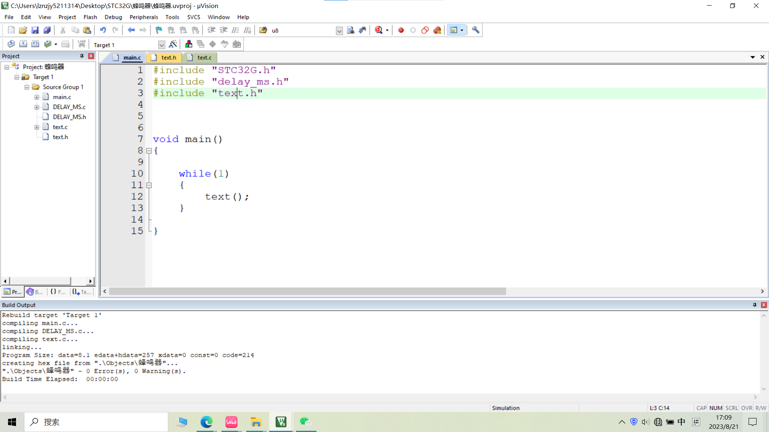Collapse the code fold at line 8
The image size is (769, 432).
149,151
